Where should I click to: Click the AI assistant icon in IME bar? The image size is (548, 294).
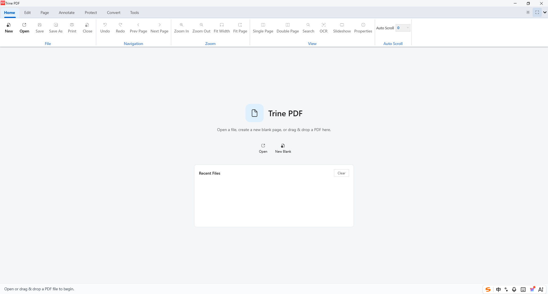[541, 289]
